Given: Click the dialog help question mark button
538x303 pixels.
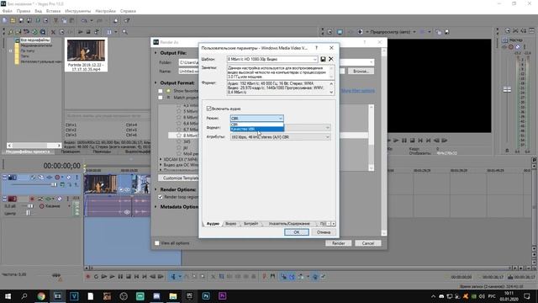Looking at the screenshot, I should pyautogui.click(x=316, y=48).
